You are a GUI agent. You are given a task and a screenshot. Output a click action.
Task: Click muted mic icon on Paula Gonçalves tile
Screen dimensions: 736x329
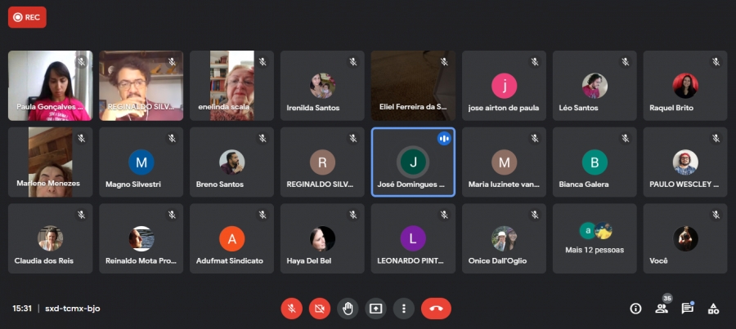tap(81, 62)
